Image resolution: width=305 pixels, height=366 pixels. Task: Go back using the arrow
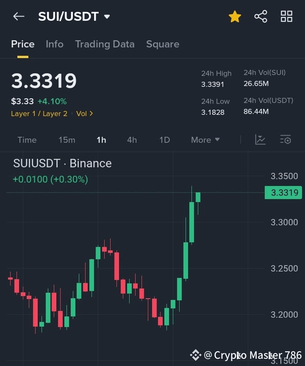pos(18,16)
